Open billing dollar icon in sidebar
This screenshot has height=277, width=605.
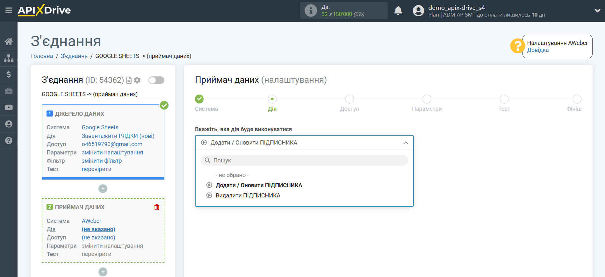point(9,75)
